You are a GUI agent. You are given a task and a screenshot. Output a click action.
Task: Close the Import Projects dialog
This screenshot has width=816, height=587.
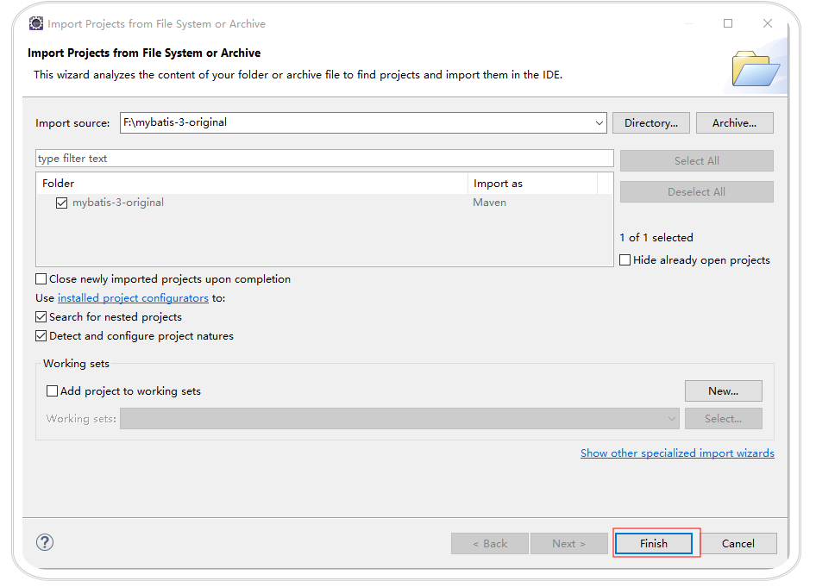(768, 23)
